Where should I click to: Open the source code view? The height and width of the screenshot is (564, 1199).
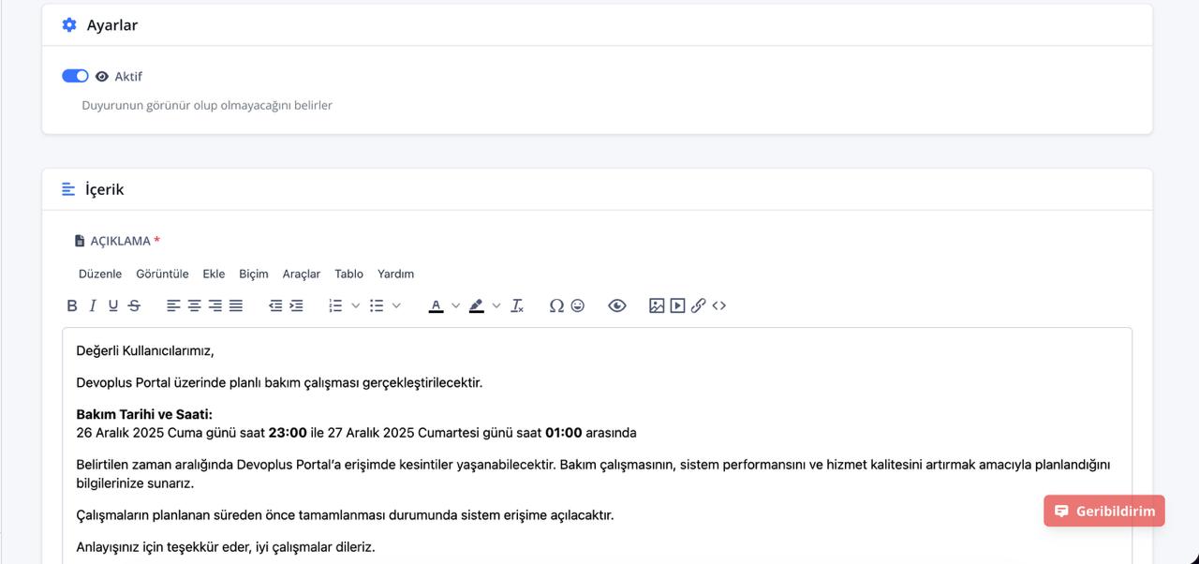(718, 305)
